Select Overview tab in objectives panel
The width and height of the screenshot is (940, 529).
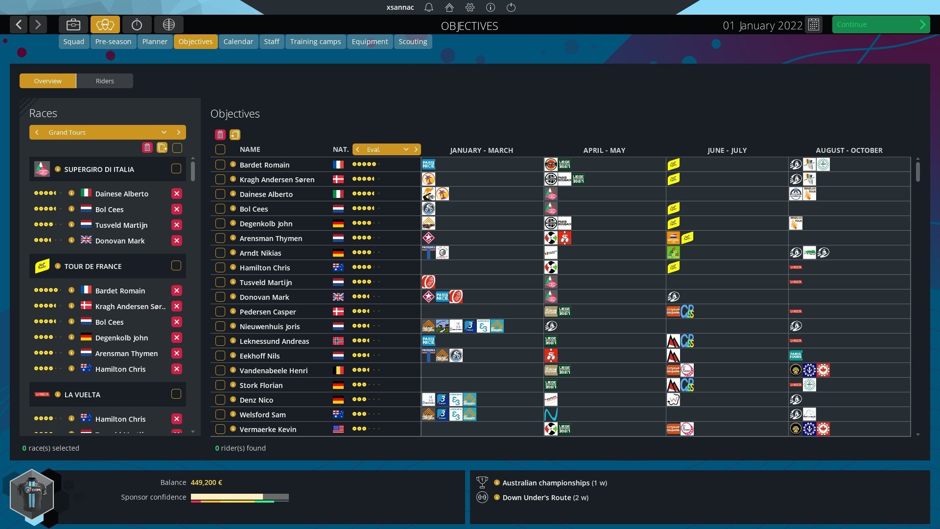pyautogui.click(x=48, y=80)
